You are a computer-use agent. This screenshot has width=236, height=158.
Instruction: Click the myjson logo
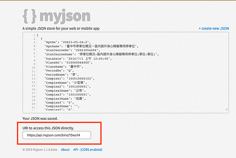[57, 16]
